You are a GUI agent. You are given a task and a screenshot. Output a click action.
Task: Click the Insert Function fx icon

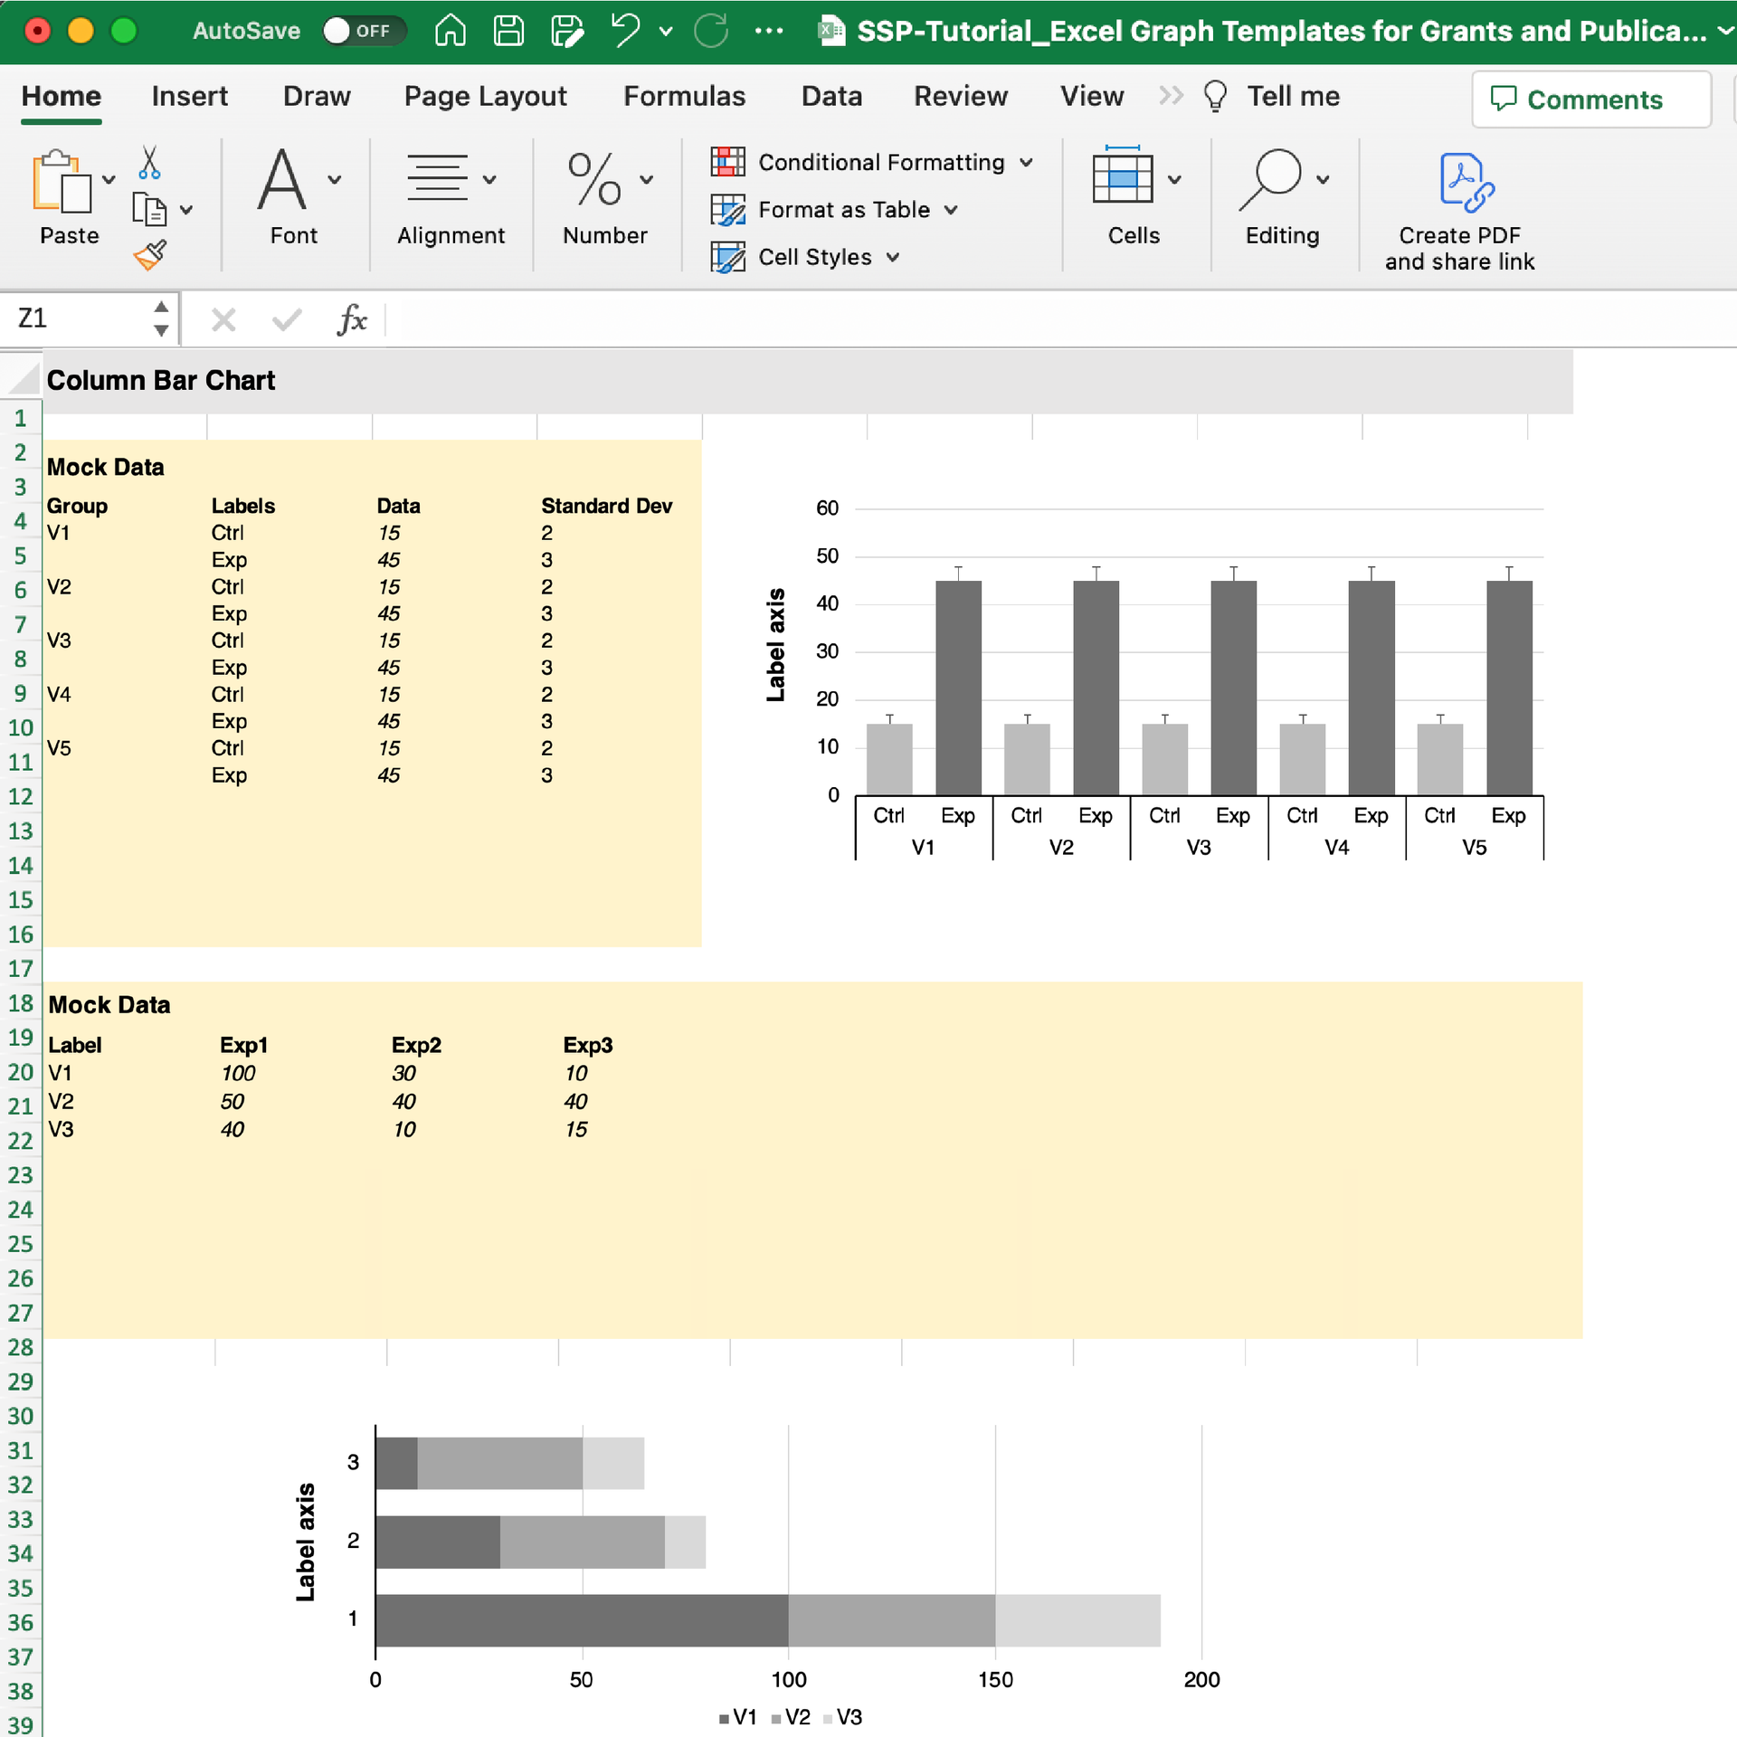pos(351,319)
